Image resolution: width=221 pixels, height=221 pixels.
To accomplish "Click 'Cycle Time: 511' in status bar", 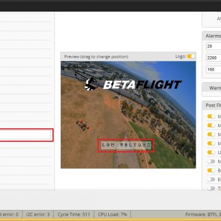I will [x=73, y=214].
